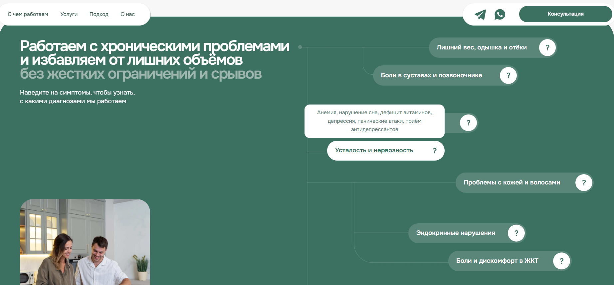The height and width of the screenshot is (285, 614).
Task: Open the WhatsApp contact icon
Action: click(500, 14)
